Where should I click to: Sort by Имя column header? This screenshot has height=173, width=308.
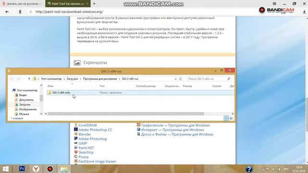(51, 86)
